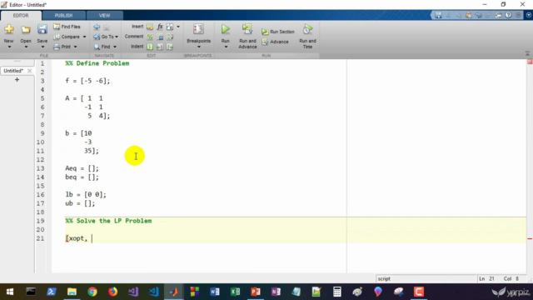Click Find Files in the FILE group
The height and width of the screenshot is (300, 533).
coord(67,27)
